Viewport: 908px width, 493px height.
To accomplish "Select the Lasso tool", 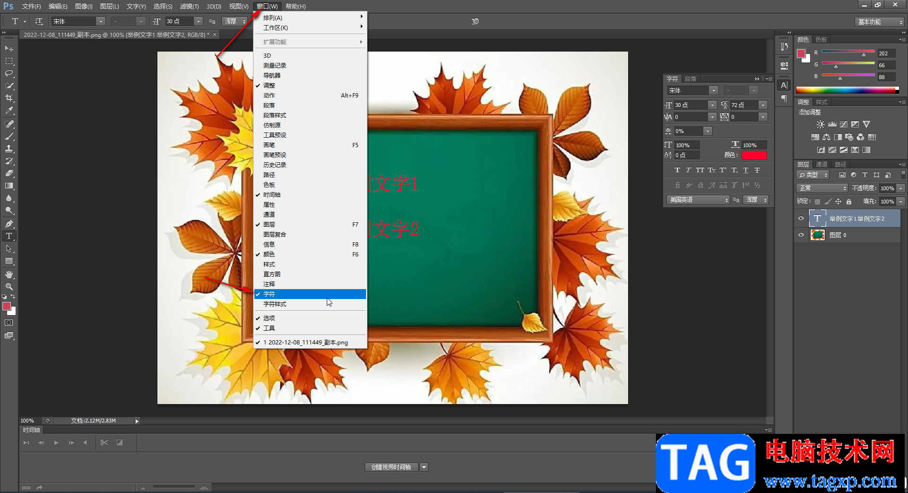I will (x=9, y=73).
